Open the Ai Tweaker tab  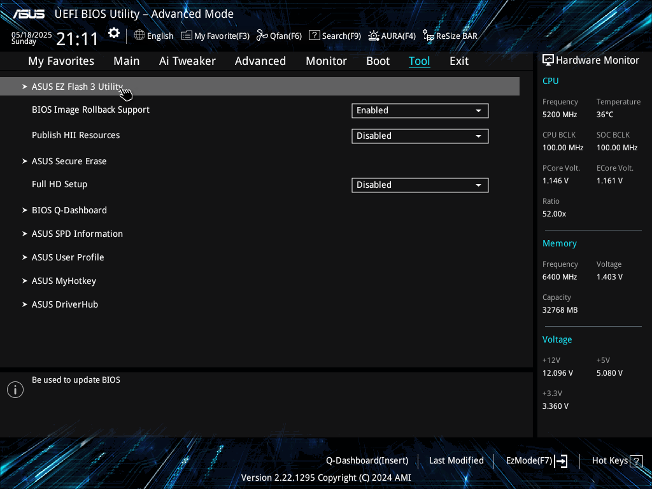click(x=187, y=61)
